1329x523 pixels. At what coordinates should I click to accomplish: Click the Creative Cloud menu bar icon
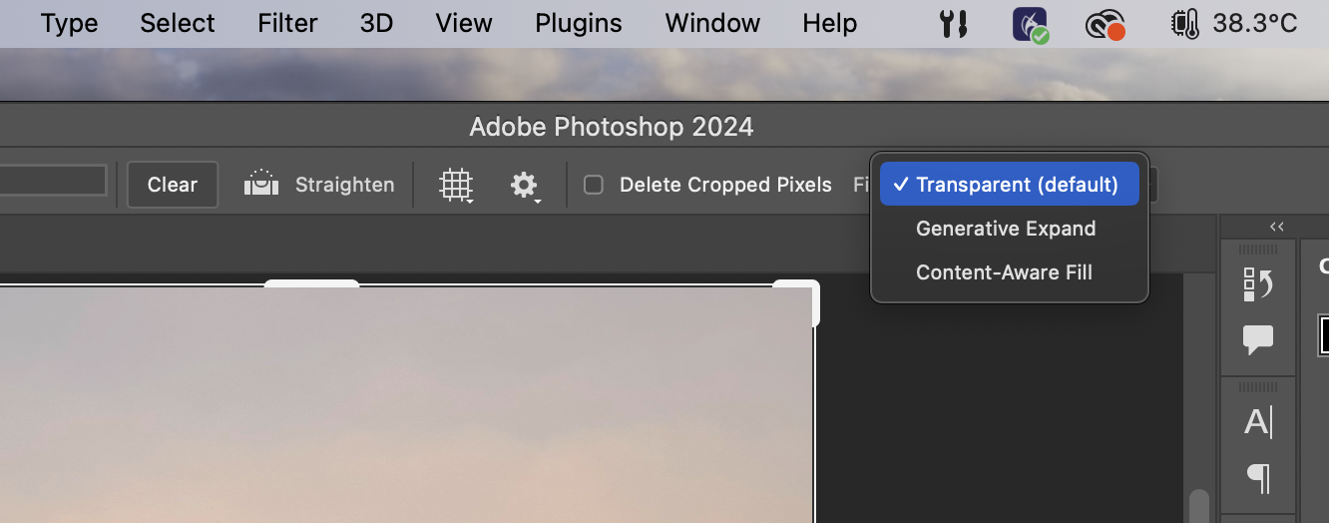pos(1106,24)
